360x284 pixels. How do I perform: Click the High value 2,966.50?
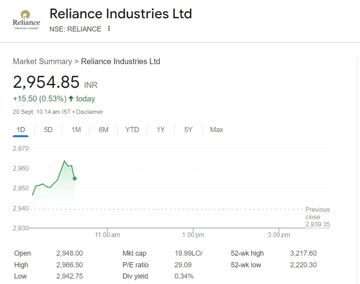click(70, 265)
